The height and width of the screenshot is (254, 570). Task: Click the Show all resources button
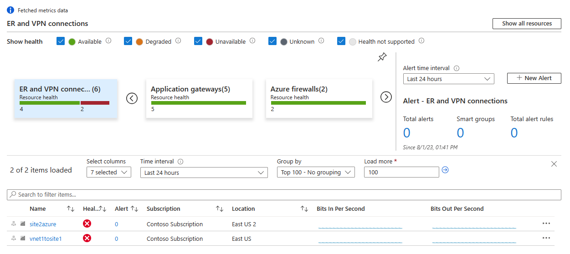coord(527,24)
